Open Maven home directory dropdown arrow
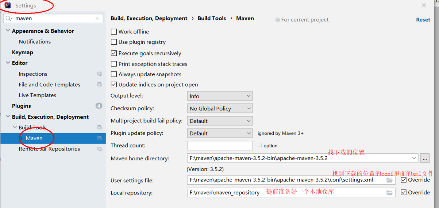The image size is (439, 208). click(414, 158)
